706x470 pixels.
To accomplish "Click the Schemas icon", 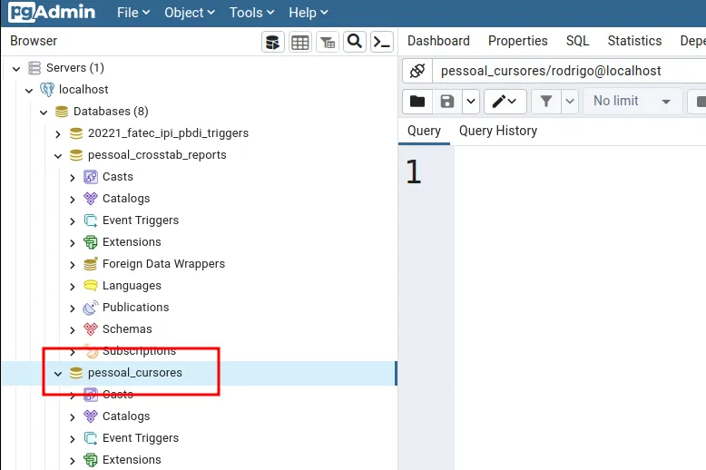I will 91,329.
